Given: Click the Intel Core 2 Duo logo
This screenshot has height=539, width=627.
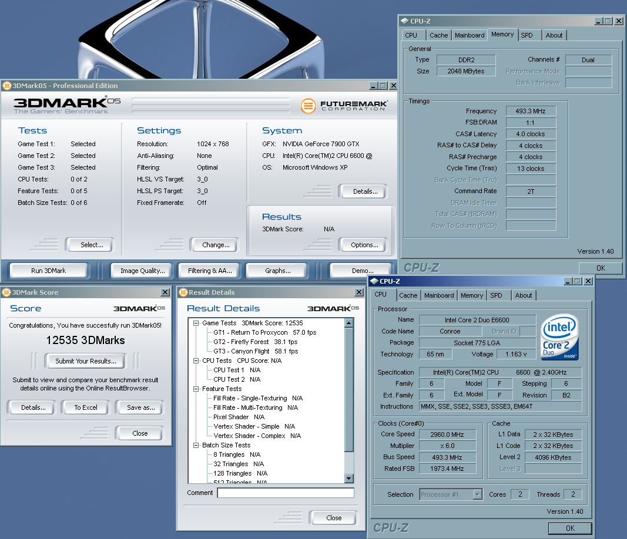Looking at the screenshot, I should (560, 337).
